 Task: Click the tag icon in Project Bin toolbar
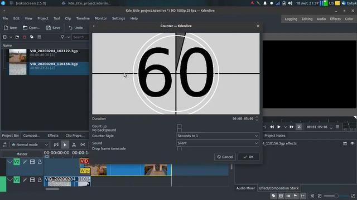(x=32, y=37)
